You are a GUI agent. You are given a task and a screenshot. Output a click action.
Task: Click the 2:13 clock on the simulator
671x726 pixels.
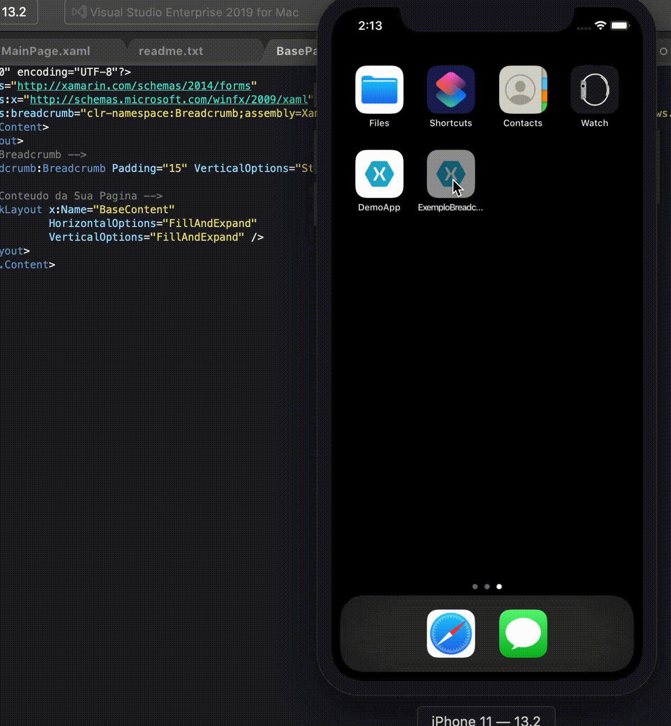pos(370,25)
